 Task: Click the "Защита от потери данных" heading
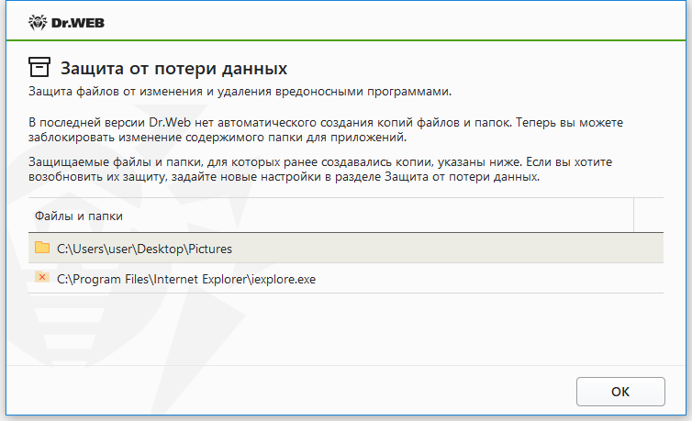[x=173, y=68]
